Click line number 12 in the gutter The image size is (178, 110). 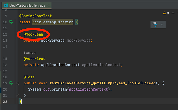(x=5, y=34)
